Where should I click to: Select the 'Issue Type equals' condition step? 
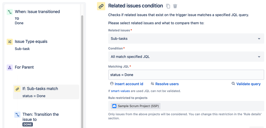[31, 42]
